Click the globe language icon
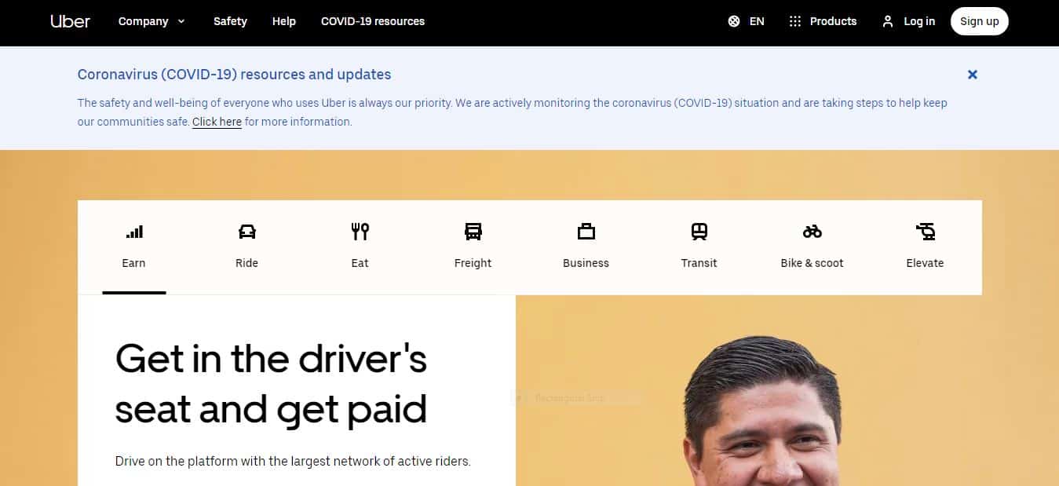This screenshot has height=486, width=1059. 734,21
